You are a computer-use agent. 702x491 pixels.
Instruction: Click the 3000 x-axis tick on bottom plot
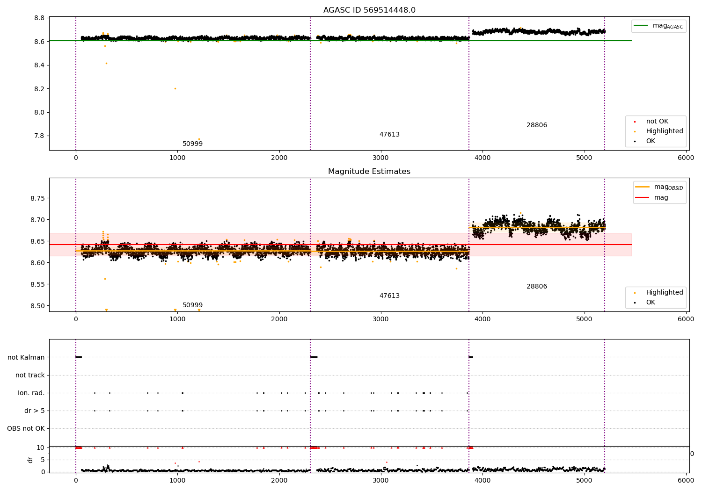[381, 480]
